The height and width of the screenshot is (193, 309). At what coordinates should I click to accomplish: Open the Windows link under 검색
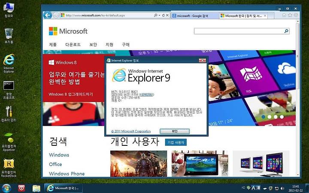pyautogui.click(x=59, y=155)
